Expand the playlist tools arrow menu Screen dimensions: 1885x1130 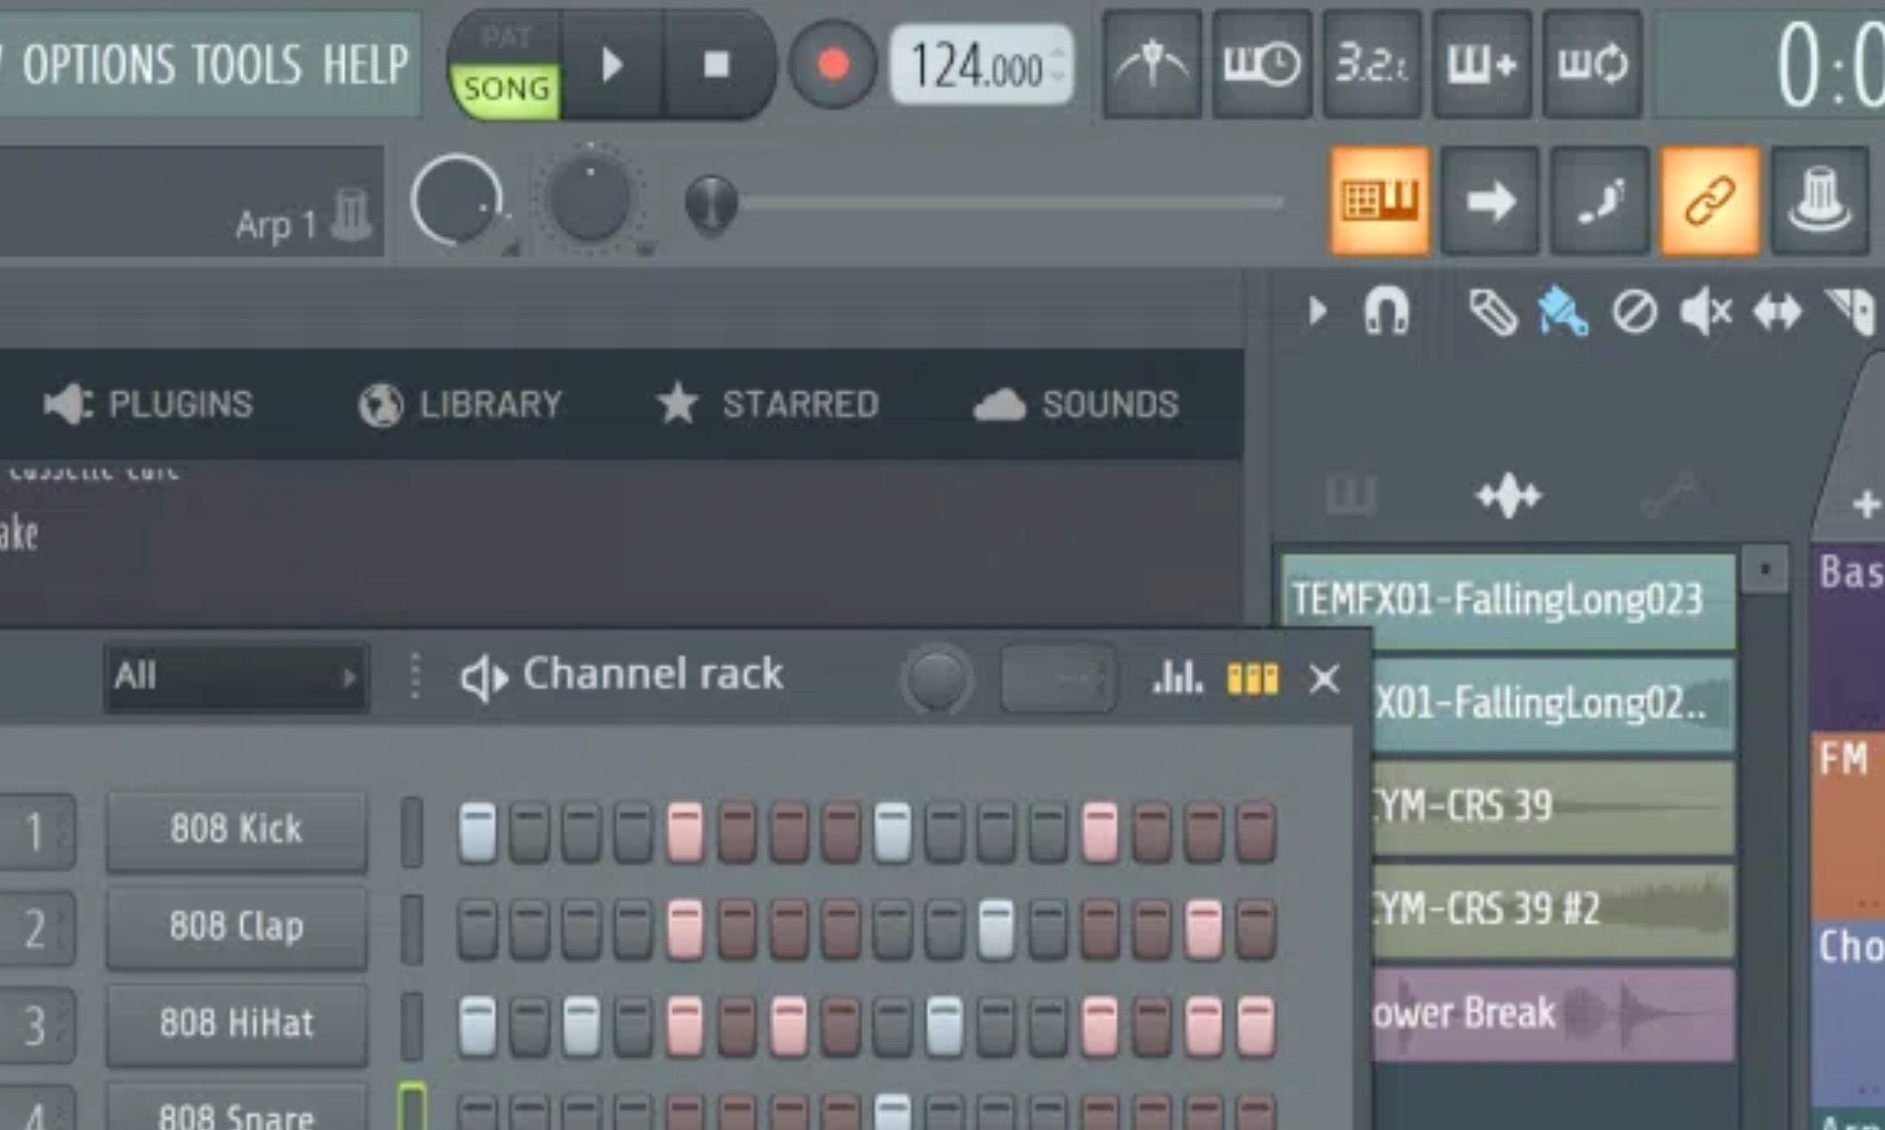pos(1317,312)
